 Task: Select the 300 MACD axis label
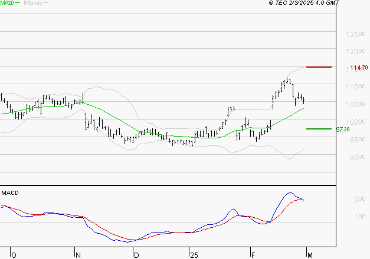point(359,199)
